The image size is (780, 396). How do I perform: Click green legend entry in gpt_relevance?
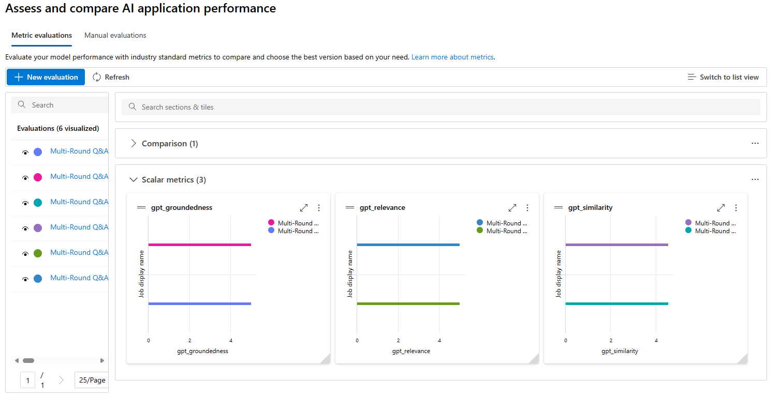tap(502, 231)
